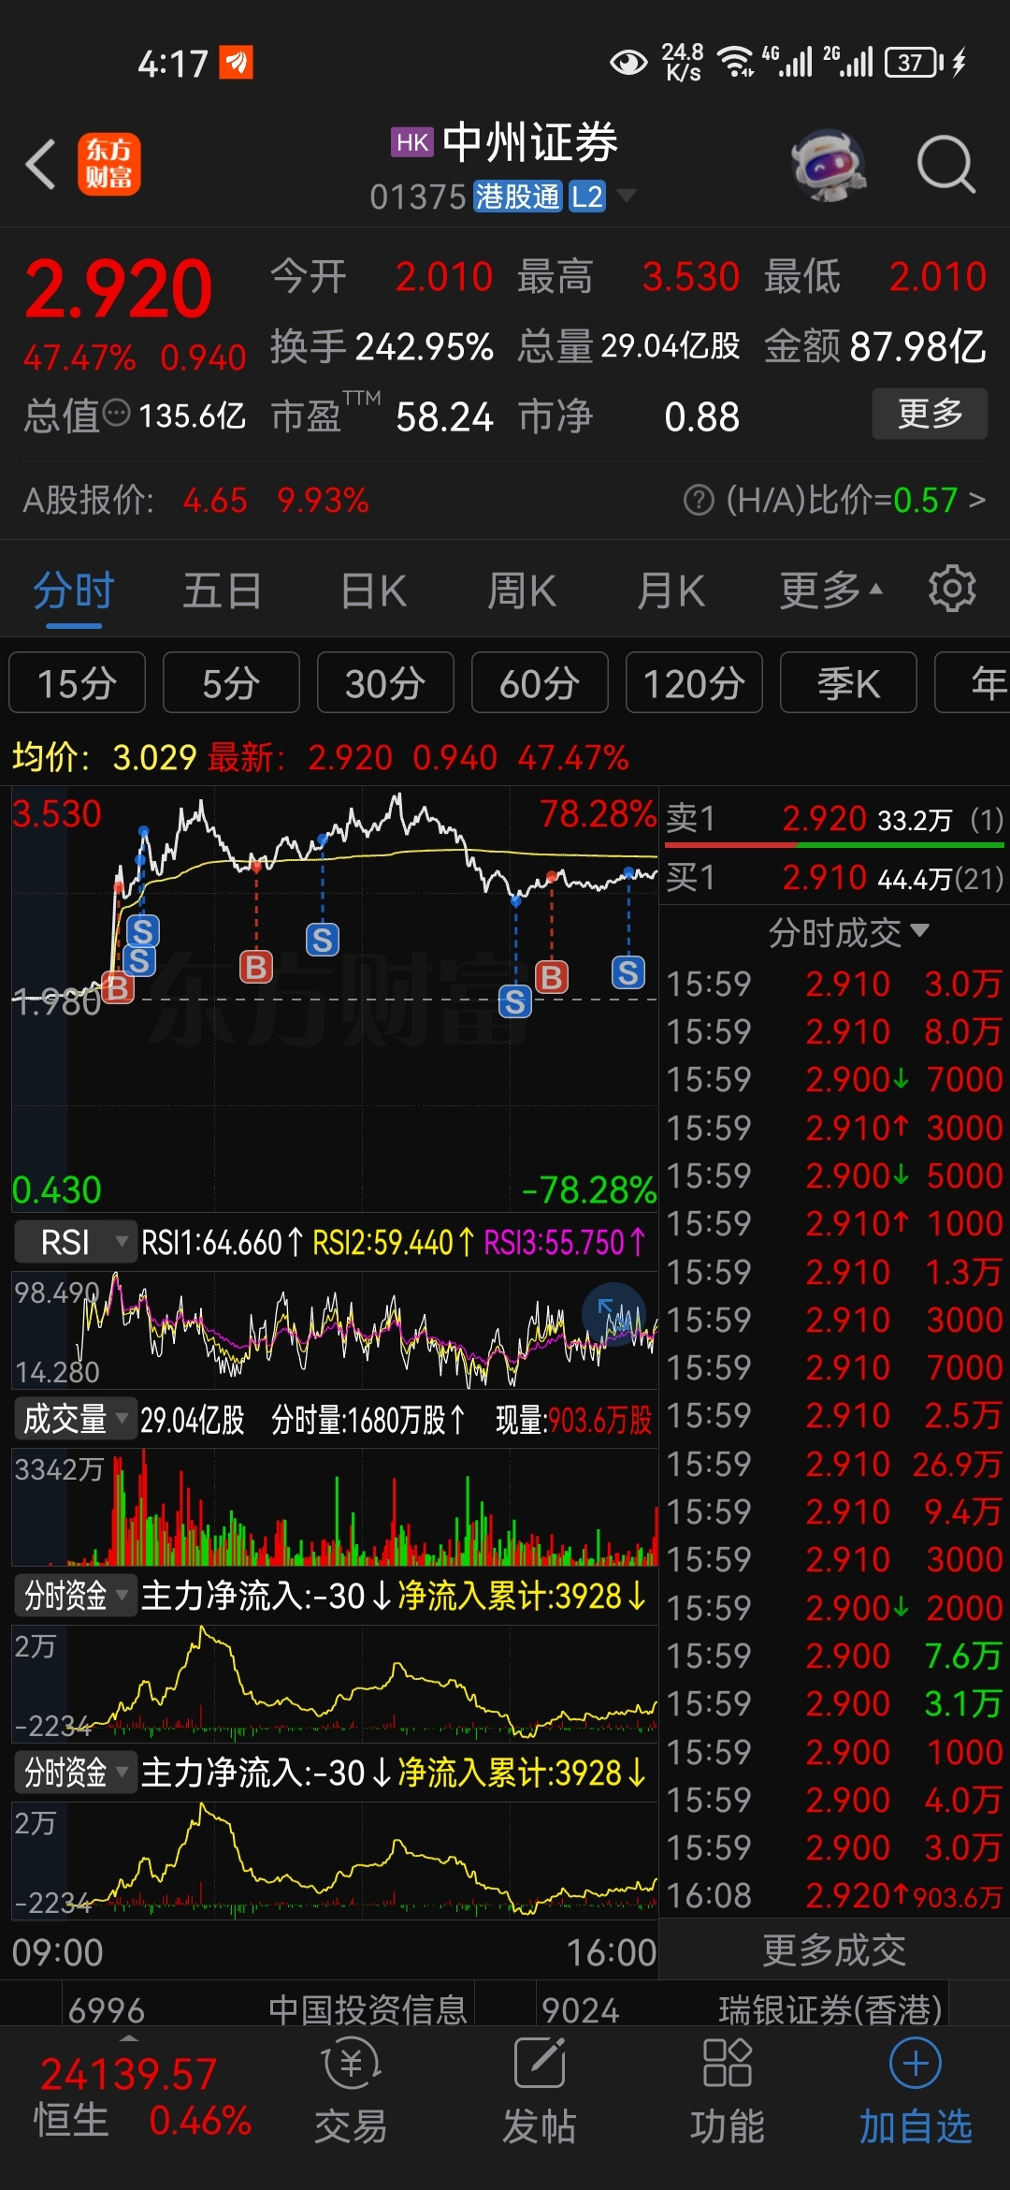The width and height of the screenshot is (1010, 2190).
Task: Tap the 卖1 order row
Action: click(834, 820)
